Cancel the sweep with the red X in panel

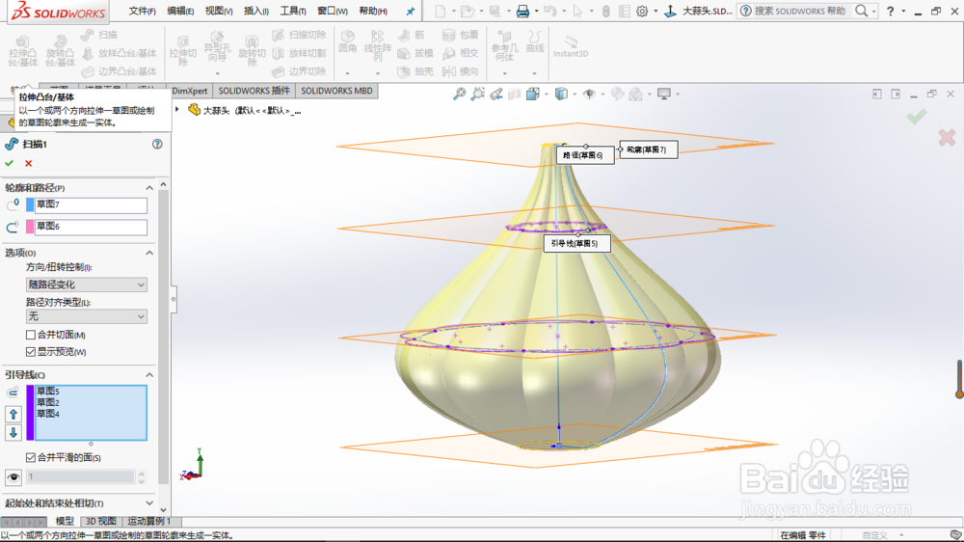(28, 163)
